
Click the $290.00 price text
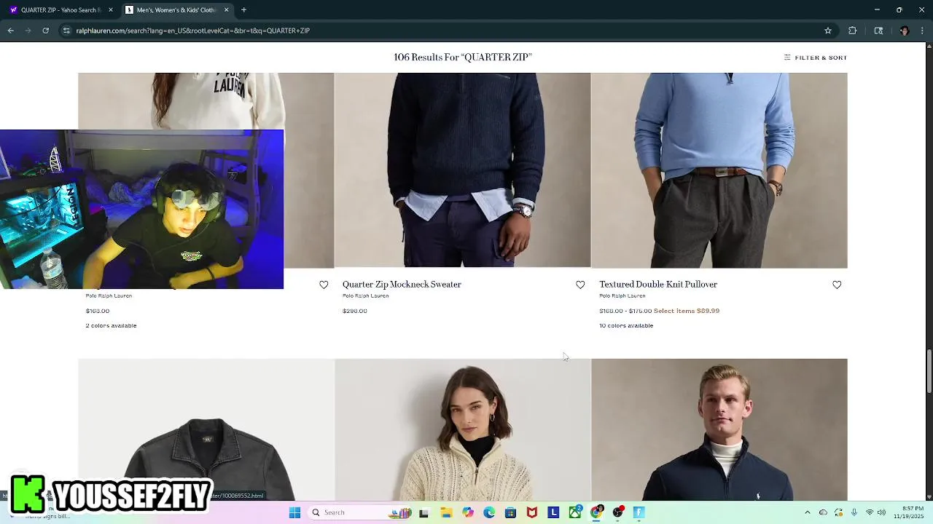point(355,311)
